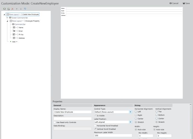This screenshot has height=139, width=193.
Task: Select Right horizontal alignment radio
Action: (x=136, y=115)
